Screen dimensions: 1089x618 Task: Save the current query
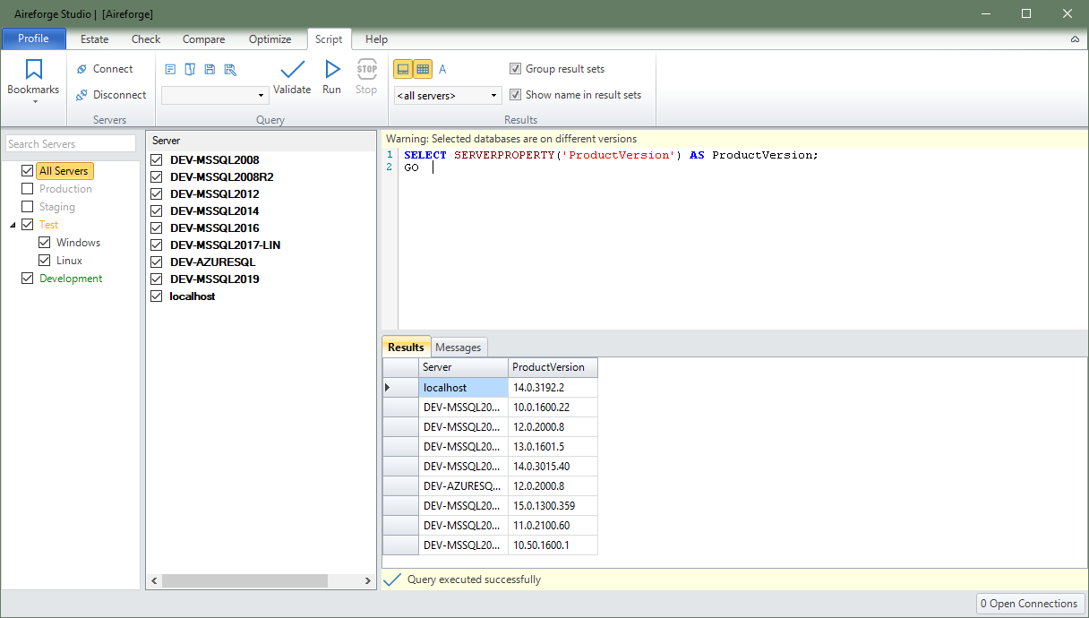click(210, 69)
